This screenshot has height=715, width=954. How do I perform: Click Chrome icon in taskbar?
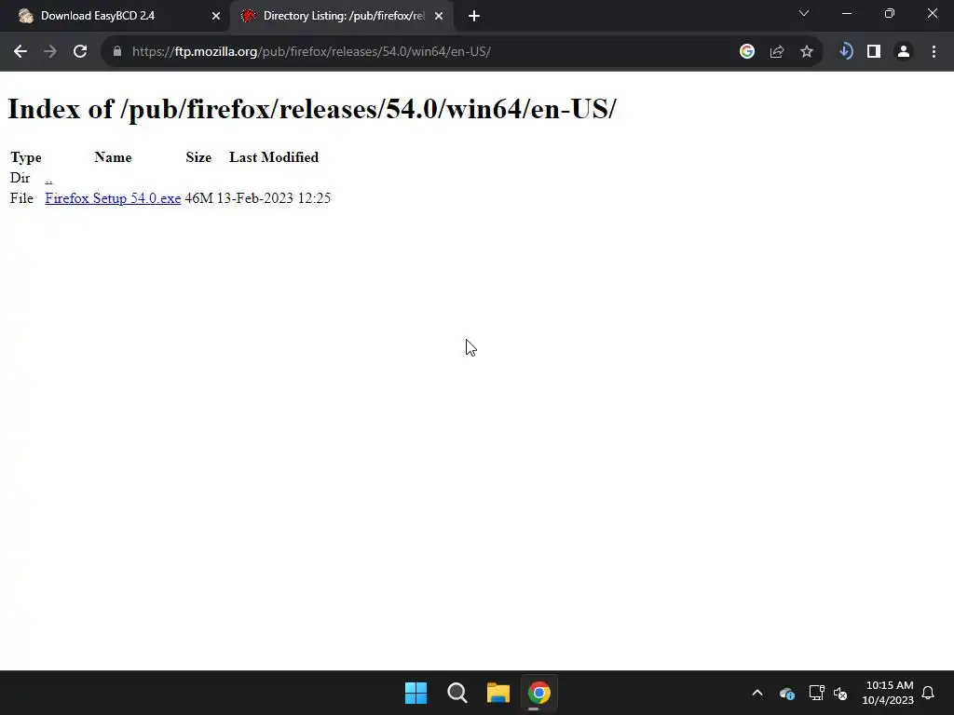point(539,693)
